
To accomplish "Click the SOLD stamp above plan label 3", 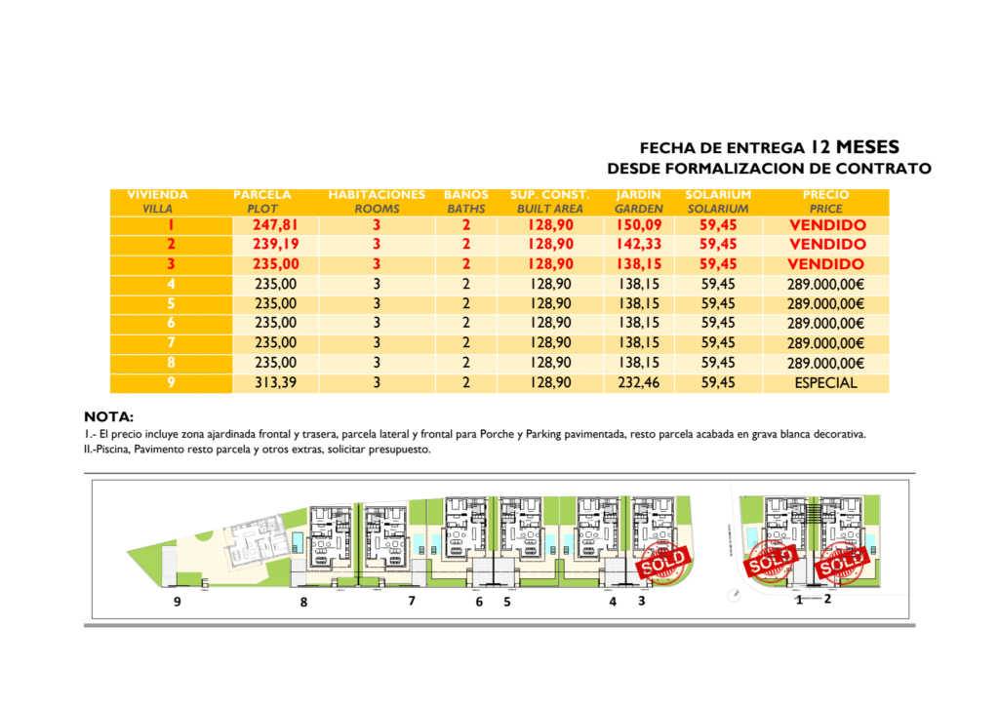I will [663, 563].
